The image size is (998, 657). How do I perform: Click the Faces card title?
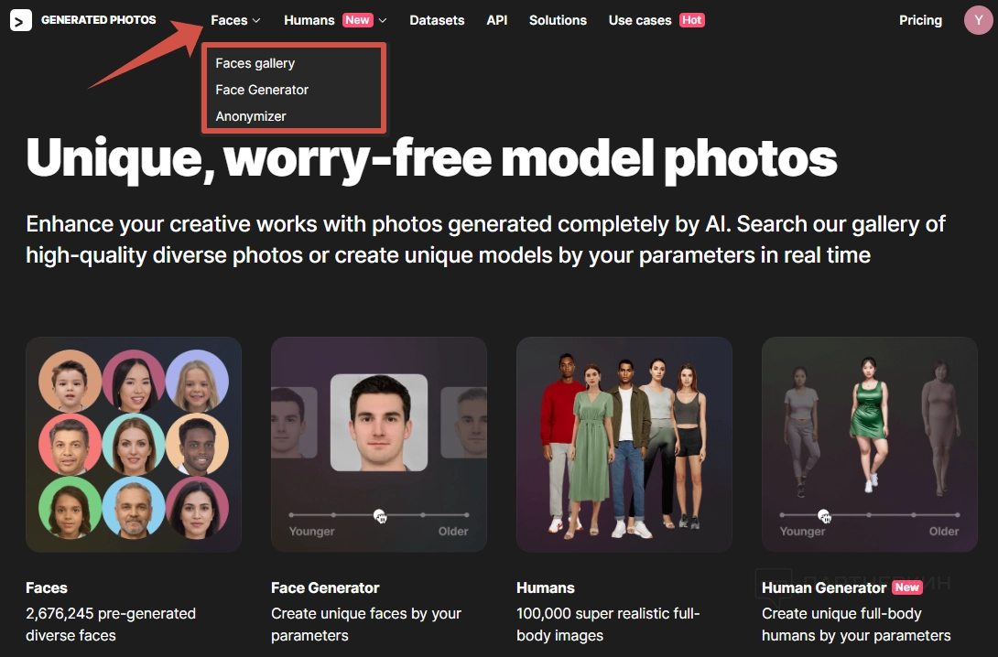click(x=47, y=587)
